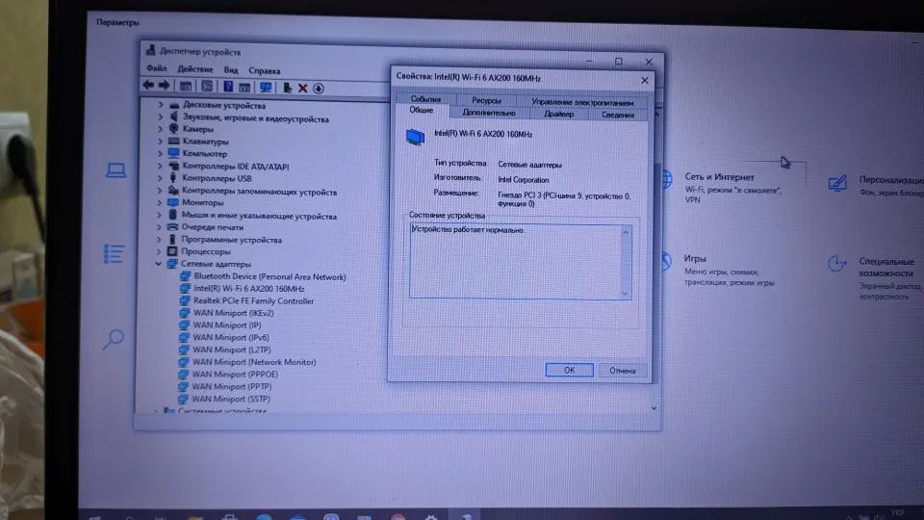Expand the Компьютер node
924x520 pixels.
tap(161, 153)
